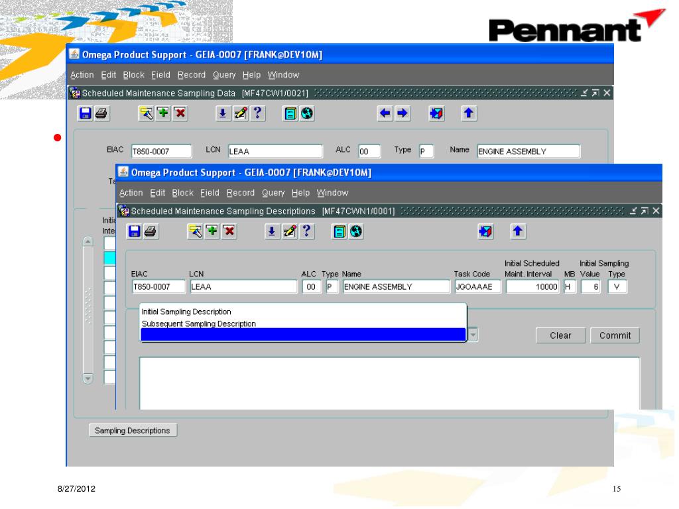Click up arrow icon in Sampling Data toolbar
This screenshot has height=509, width=679.
click(x=469, y=113)
